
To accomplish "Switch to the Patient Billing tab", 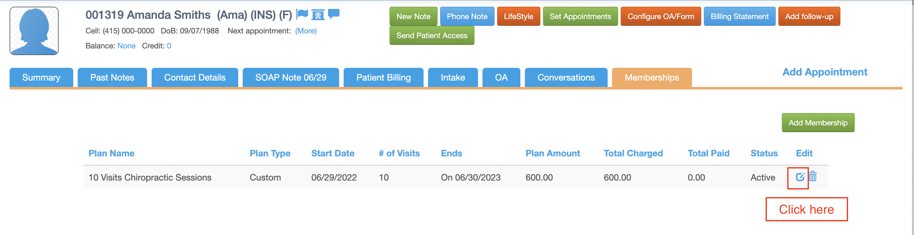I will (383, 77).
